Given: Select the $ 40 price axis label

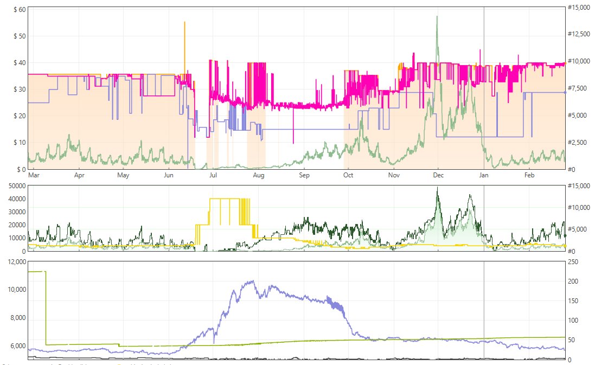Looking at the screenshot, I should pyautogui.click(x=20, y=62).
